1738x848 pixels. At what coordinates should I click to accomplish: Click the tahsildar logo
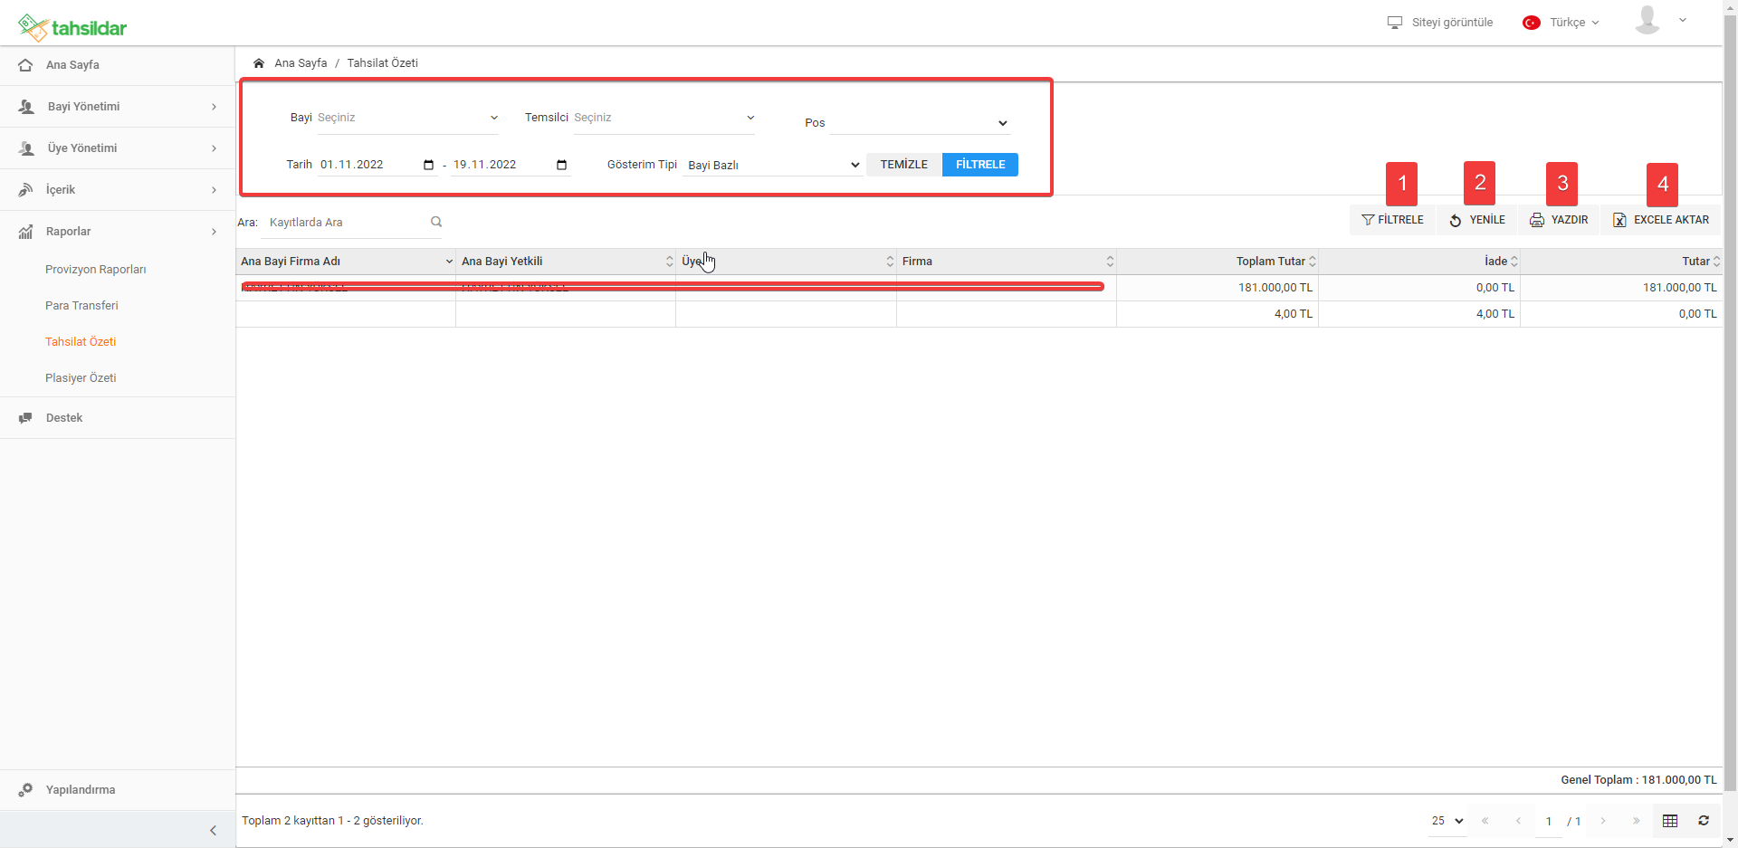[72, 28]
